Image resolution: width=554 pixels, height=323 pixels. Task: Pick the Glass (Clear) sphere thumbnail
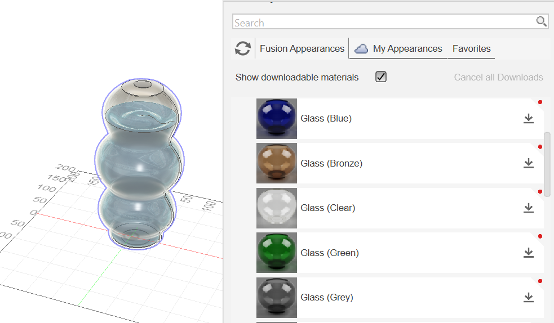(276, 208)
